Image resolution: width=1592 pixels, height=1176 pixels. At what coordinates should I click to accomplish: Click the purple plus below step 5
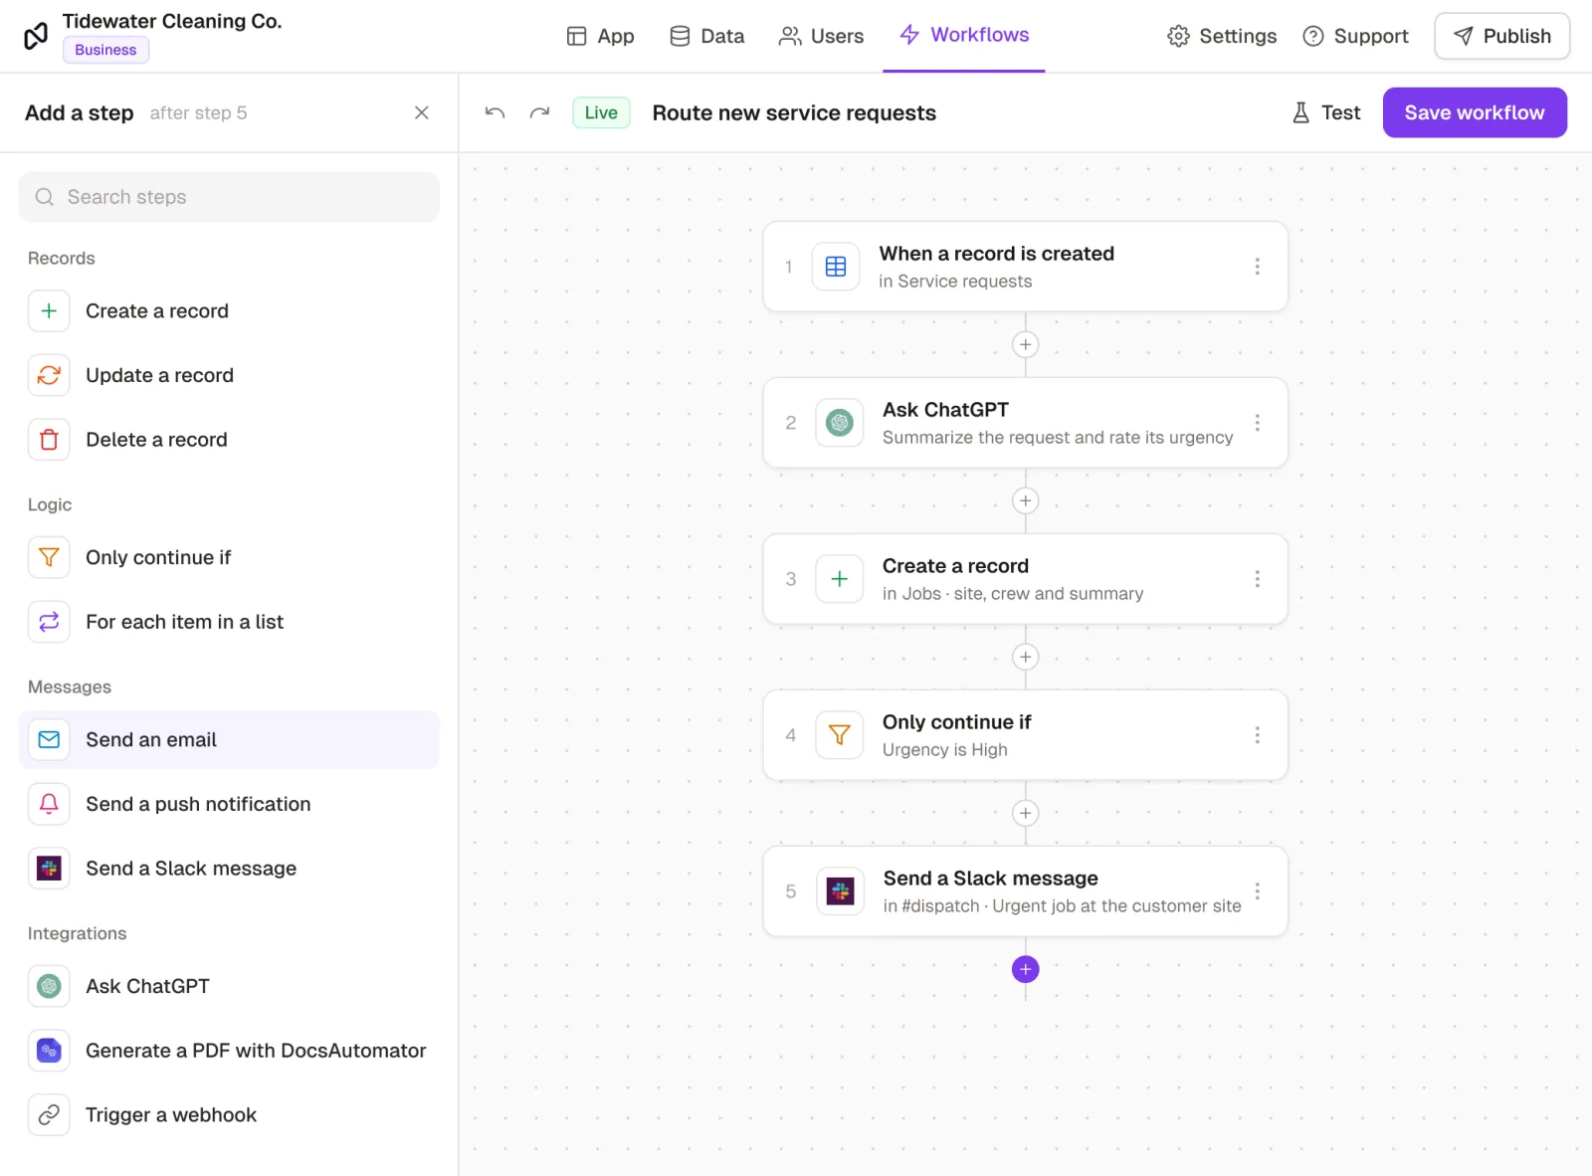click(1026, 969)
